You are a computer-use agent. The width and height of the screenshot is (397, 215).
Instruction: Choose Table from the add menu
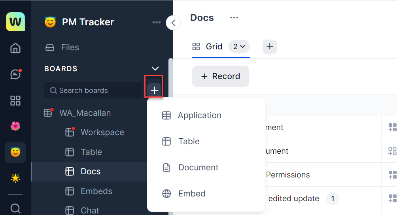point(189,141)
